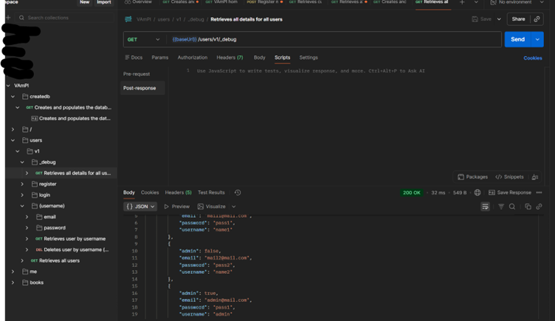
Task: Open the Overview tab
Action: click(138, 2)
